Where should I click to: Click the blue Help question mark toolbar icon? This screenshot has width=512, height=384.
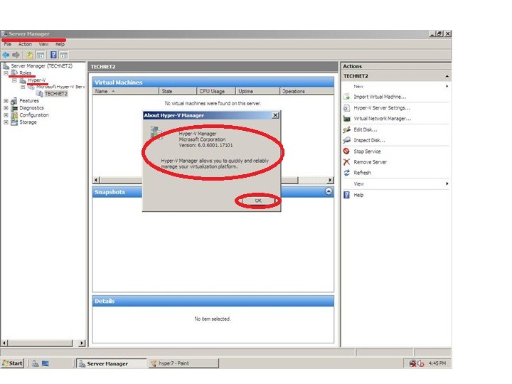(x=53, y=55)
